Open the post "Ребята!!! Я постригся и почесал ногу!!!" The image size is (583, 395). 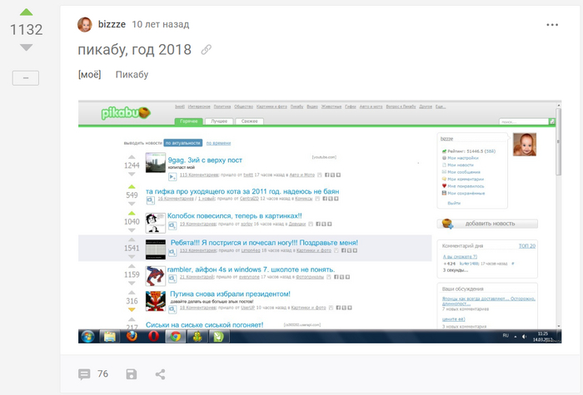264,243
